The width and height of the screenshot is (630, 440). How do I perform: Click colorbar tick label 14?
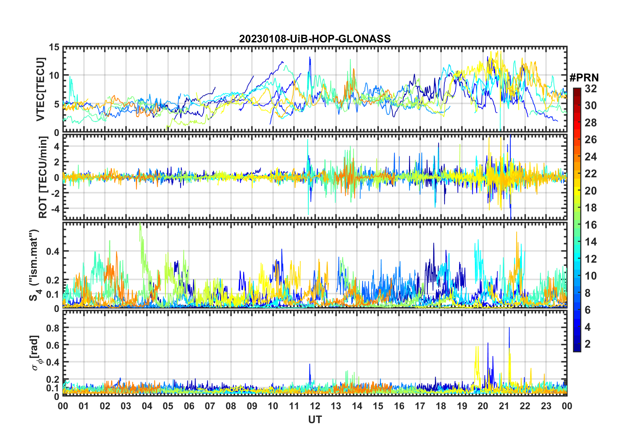point(590,242)
